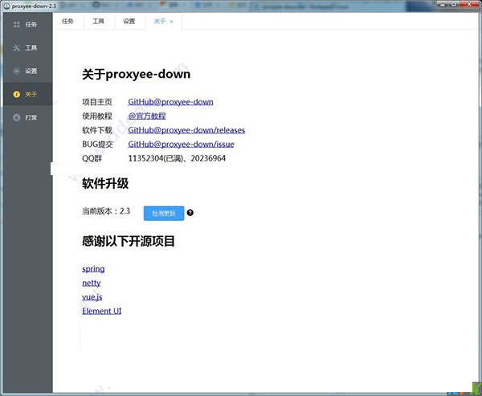Screen dimensions: 482x396
Task: Open the vue.js project link
Action: click(92, 297)
